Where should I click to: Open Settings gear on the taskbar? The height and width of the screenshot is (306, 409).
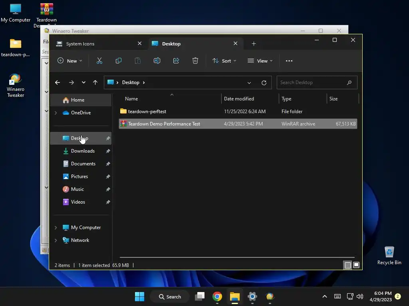point(252,296)
